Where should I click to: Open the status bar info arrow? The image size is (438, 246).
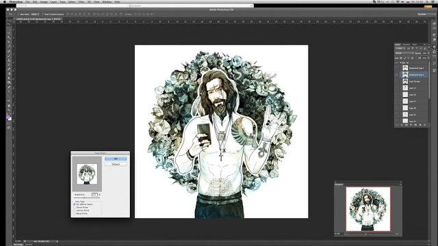(x=57, y=241)
